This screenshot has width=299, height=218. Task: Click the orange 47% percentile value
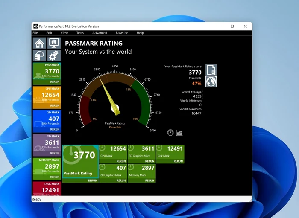[196, 84]
